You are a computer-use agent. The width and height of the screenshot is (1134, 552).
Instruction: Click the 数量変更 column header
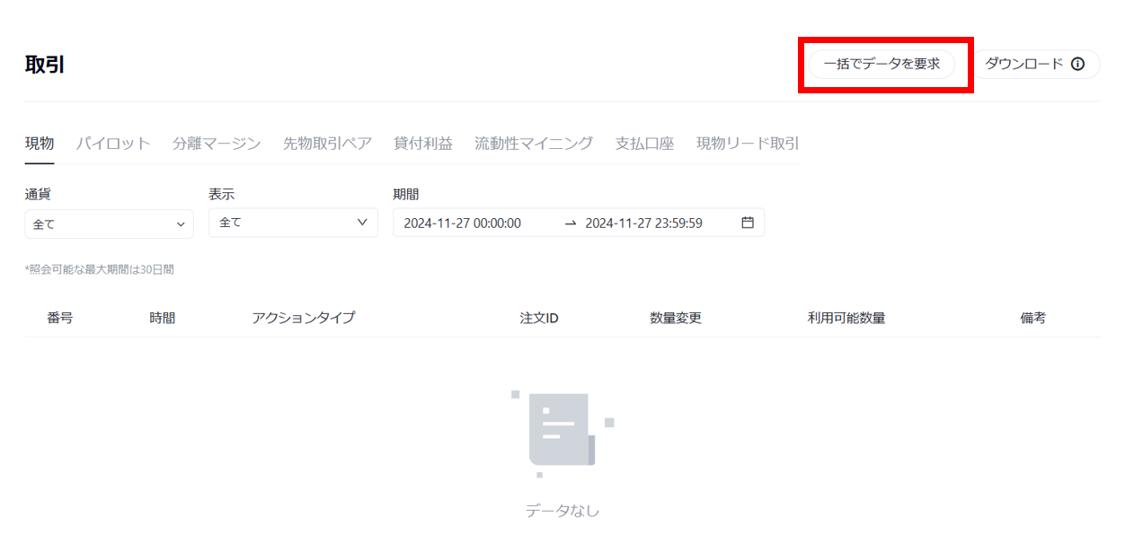coord(676,318)
